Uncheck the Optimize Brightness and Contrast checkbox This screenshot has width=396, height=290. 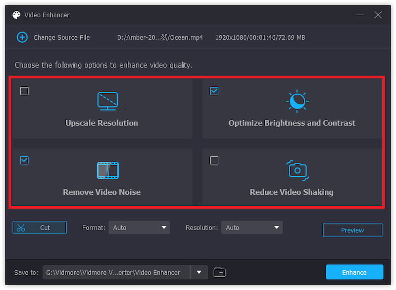click(214, 91)
